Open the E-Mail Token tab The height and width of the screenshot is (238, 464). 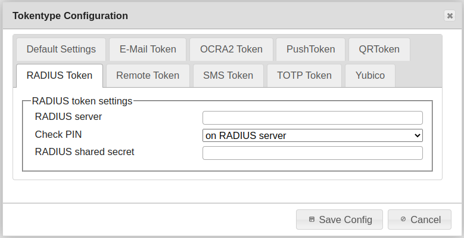[148, 49]
